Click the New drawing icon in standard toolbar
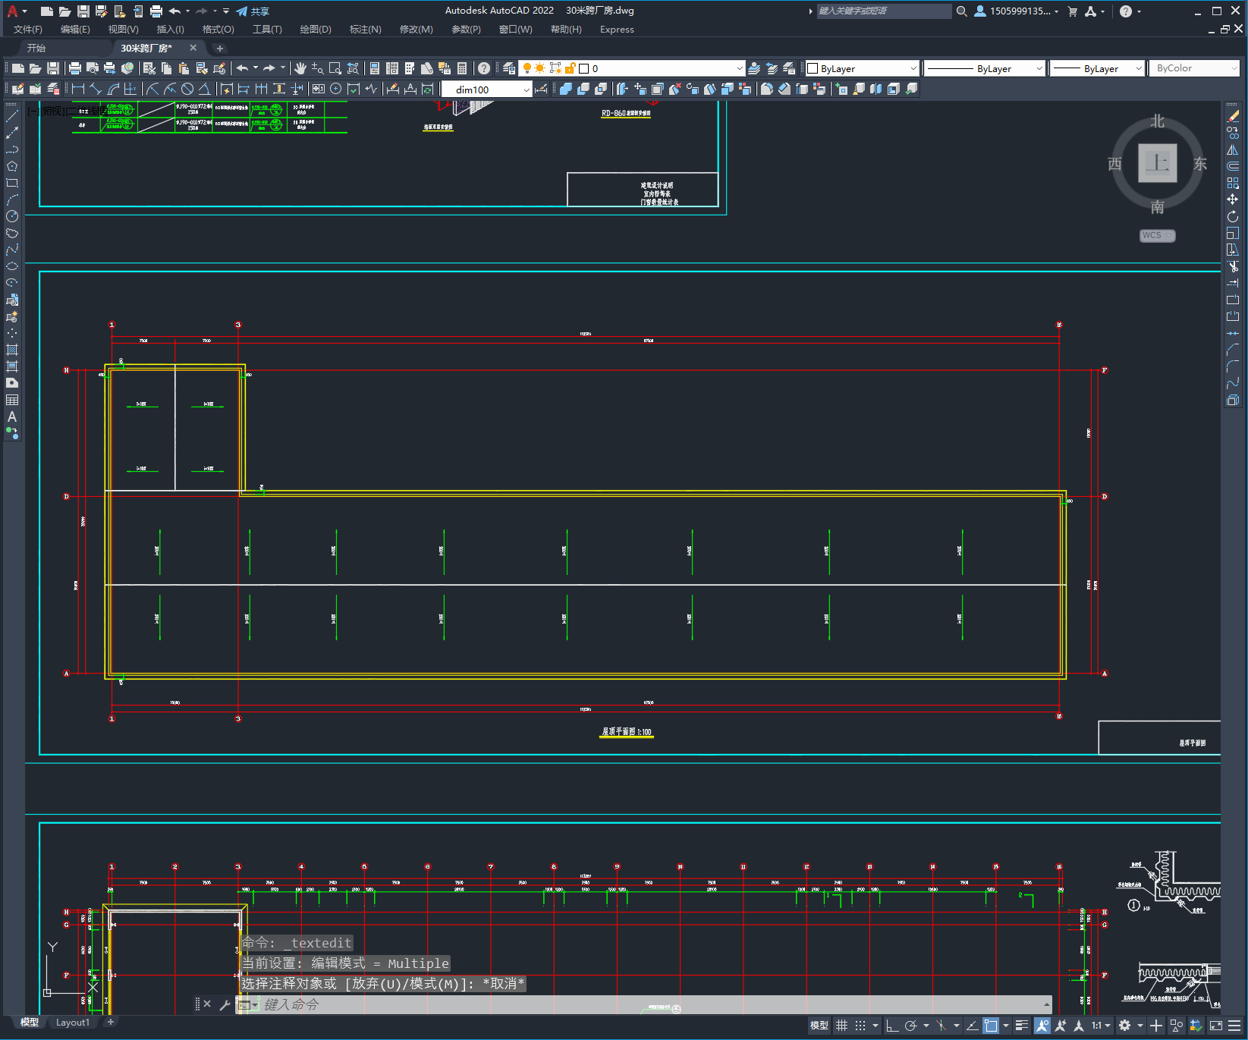Viewport: 1248px width, 1040px height. (18, 68)
